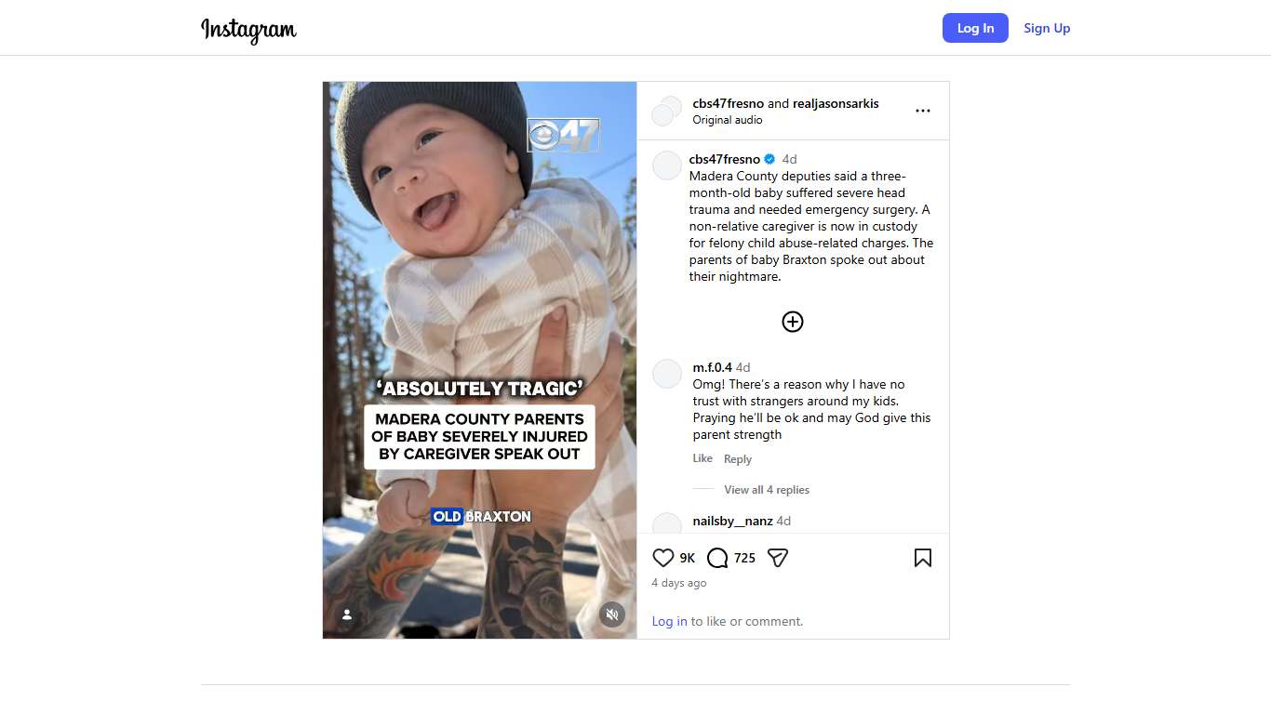The height and width of the screenshot is (714, 1271).
Task: Click the baby Braxton video thumbnail
Action: pos(479,279)
